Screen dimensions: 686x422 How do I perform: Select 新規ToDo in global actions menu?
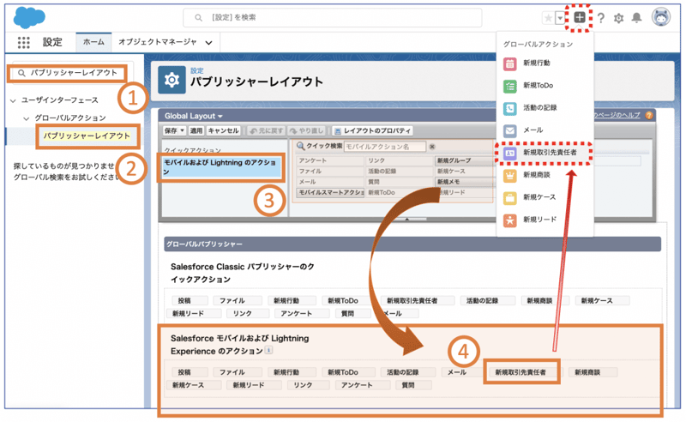click(x=539, y=86)
